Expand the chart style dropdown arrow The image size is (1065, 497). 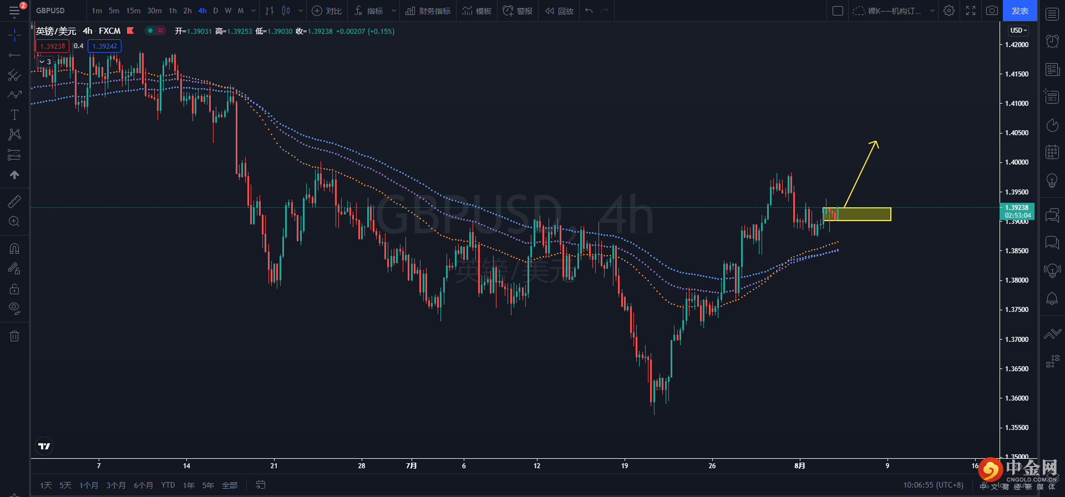pyautogui.click(x=301, y=11)
